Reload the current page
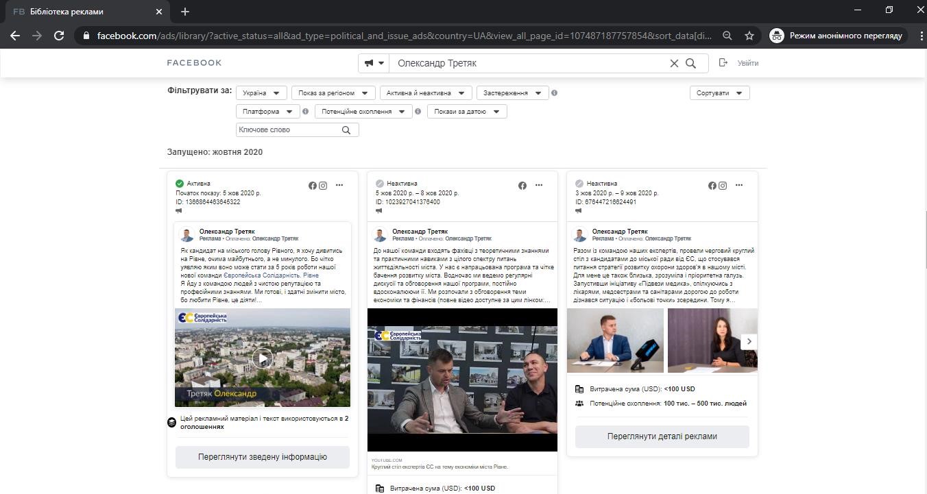Image resolution: width=927 pixels, height=494 pixels. tap(59, 36)
